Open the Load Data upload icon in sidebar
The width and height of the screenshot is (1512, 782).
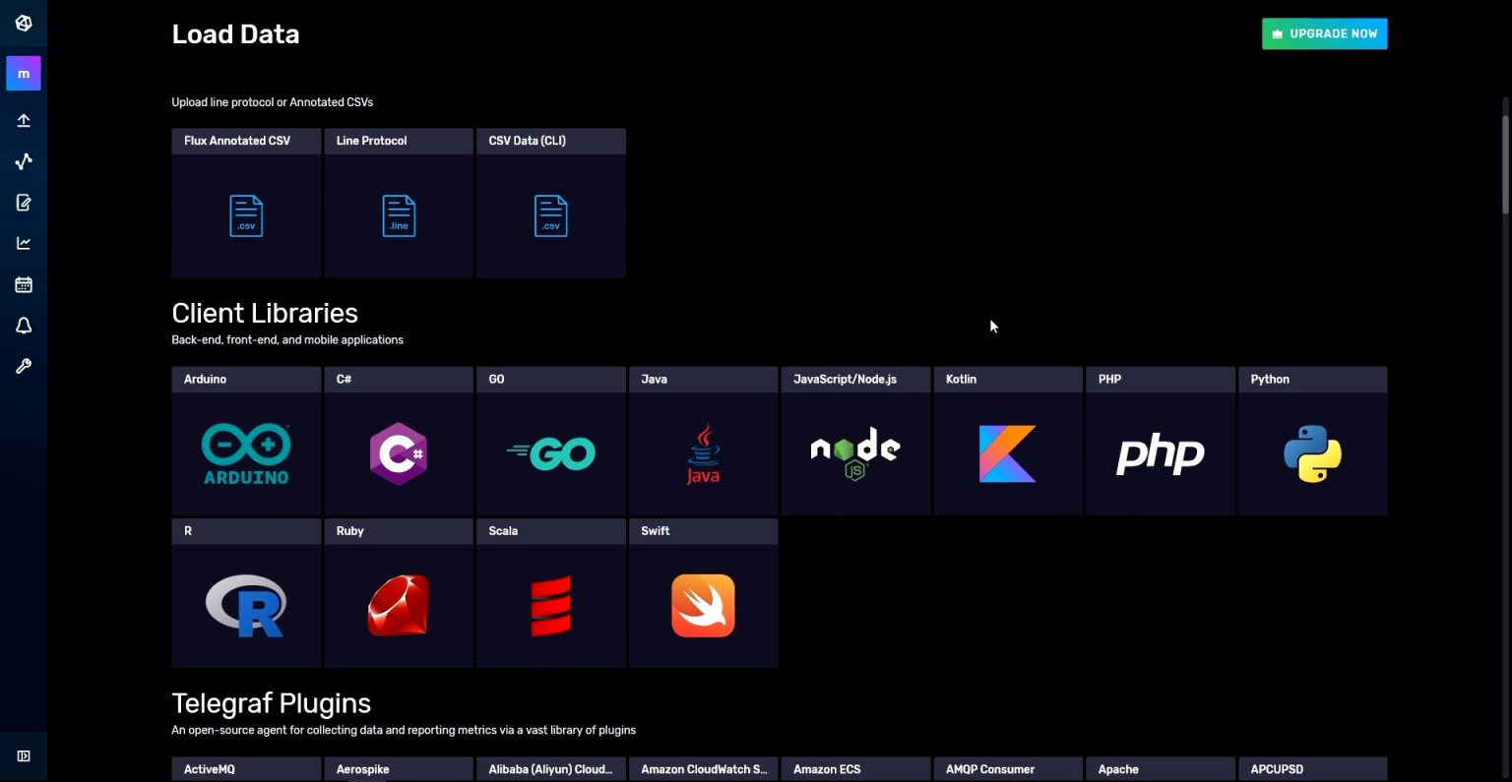click(24, 120)
